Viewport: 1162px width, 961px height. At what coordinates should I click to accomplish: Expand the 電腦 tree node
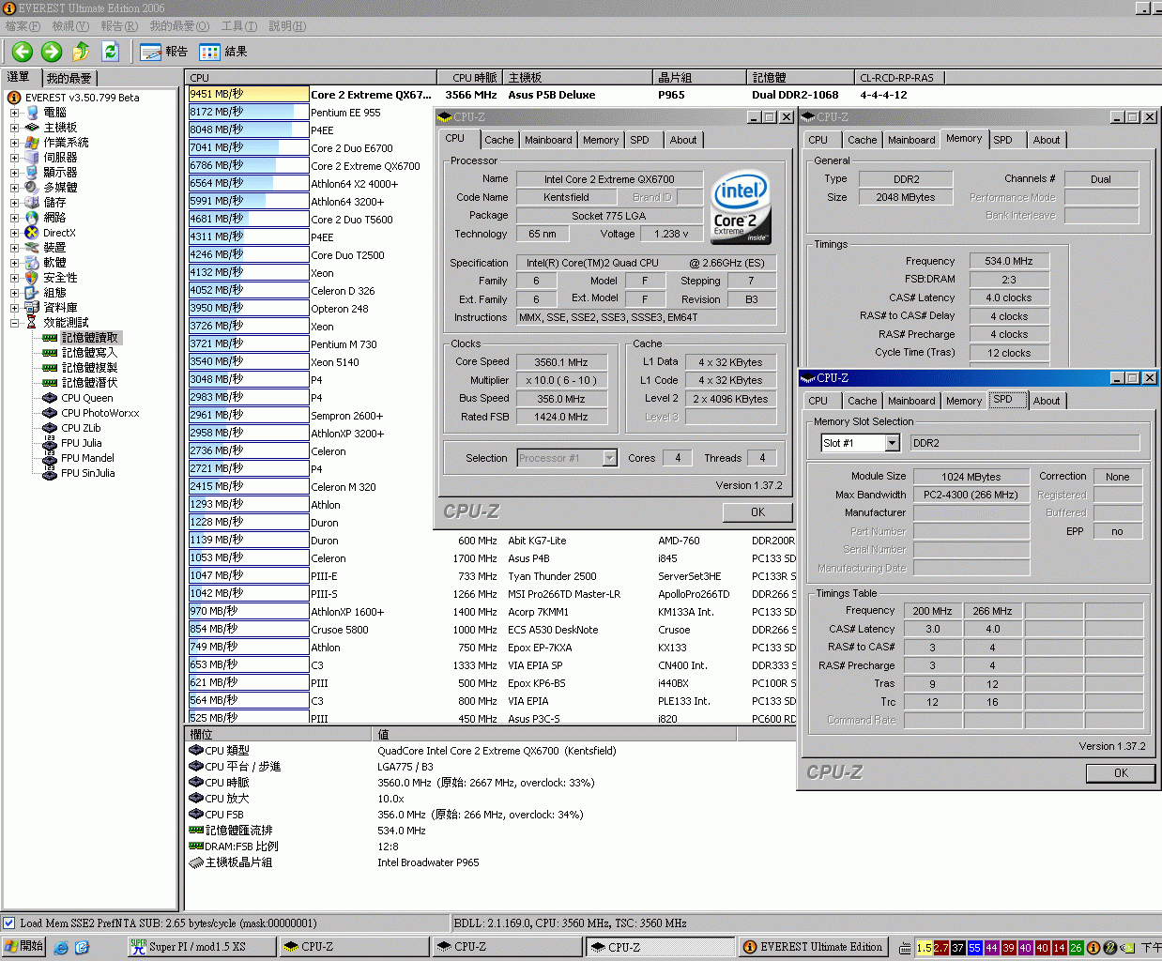[x=14, y=113]
